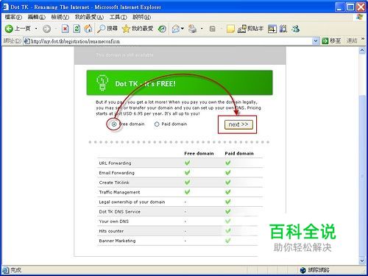Click the Paid domain column header

click(239, 154)
